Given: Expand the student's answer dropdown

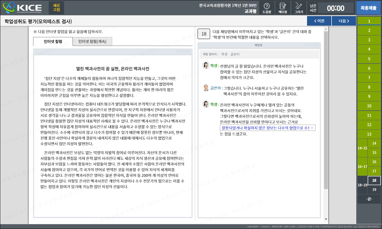Looking at the screenshot, I should (x=312, y=128).
